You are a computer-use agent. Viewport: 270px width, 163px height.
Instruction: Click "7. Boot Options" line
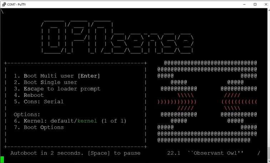(39, 127)
